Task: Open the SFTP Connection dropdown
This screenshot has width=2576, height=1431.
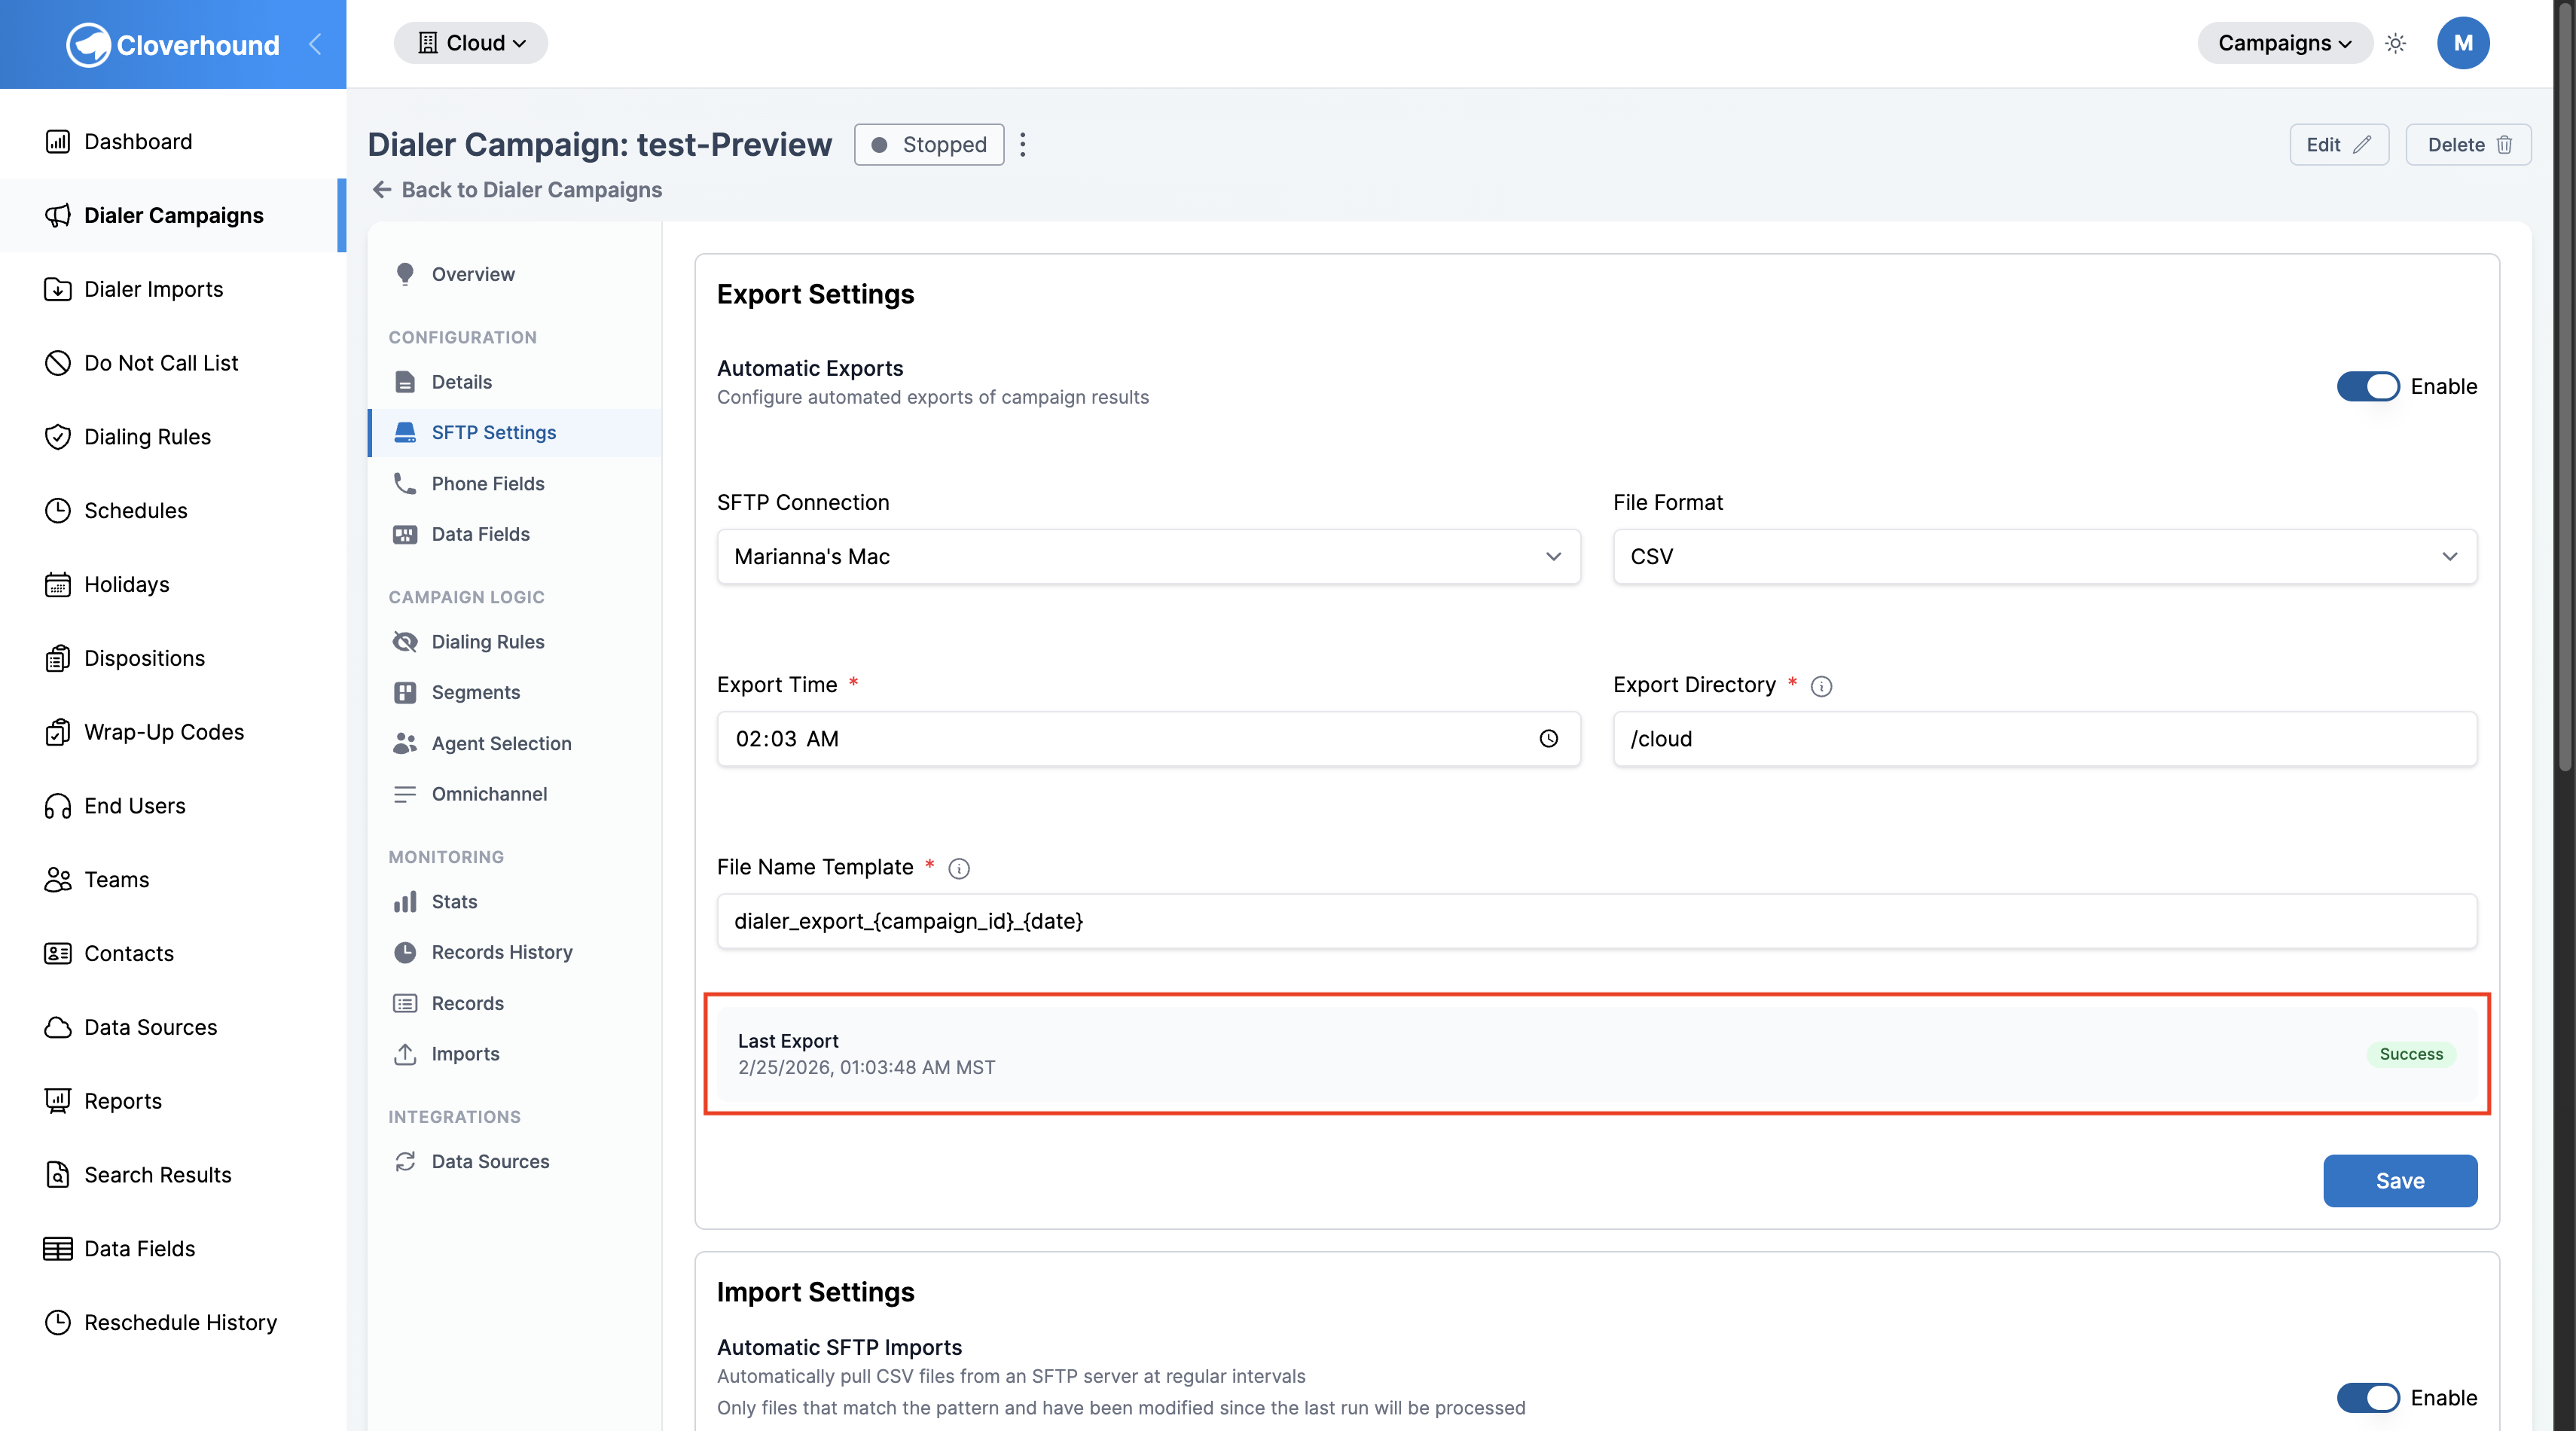Action: pos(1148,556)
